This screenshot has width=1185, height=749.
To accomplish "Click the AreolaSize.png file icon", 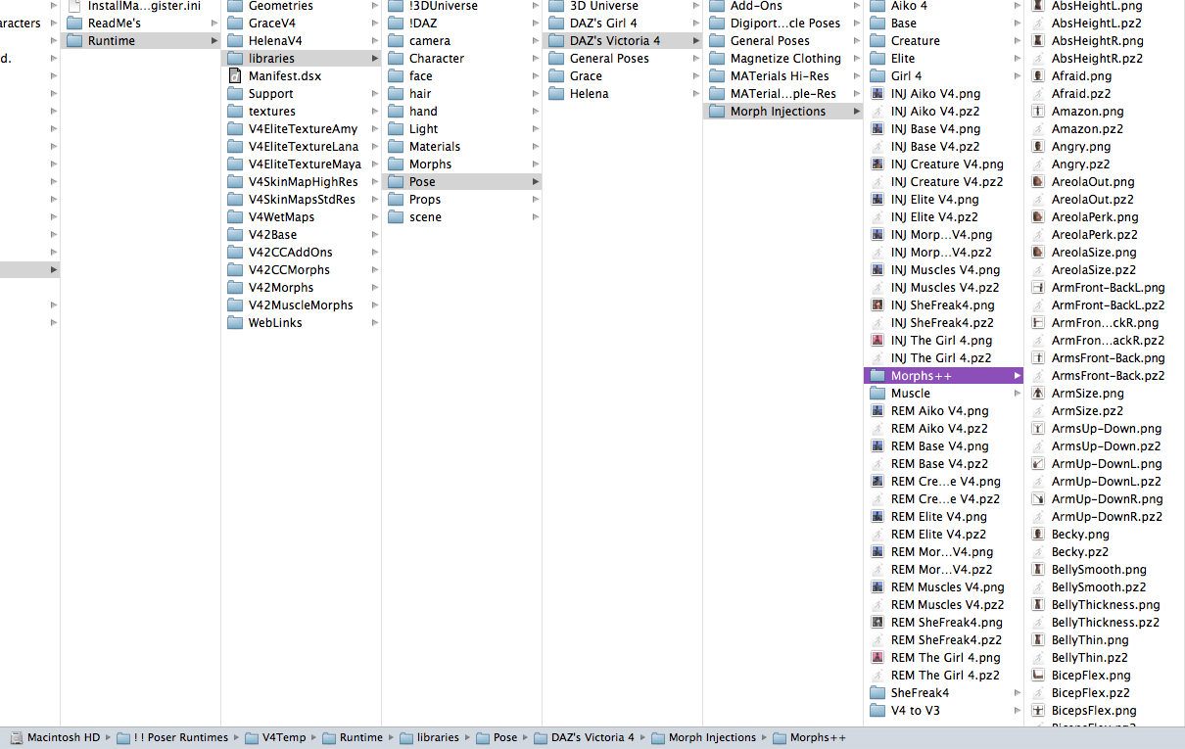I will (1038, 253).
